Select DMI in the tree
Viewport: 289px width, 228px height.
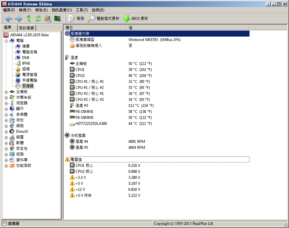[26, 58]
